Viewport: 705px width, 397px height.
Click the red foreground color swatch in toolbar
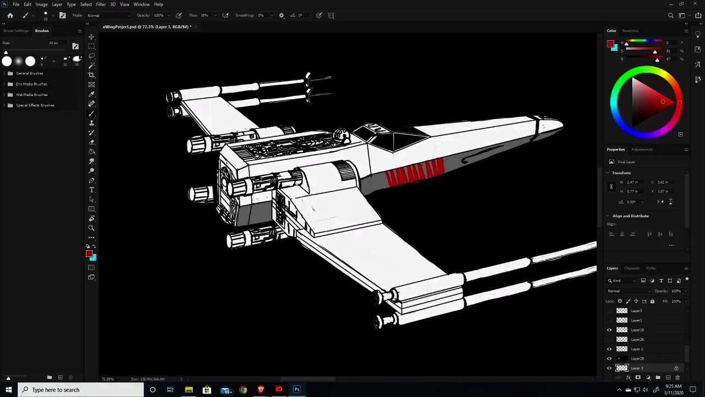89,254
